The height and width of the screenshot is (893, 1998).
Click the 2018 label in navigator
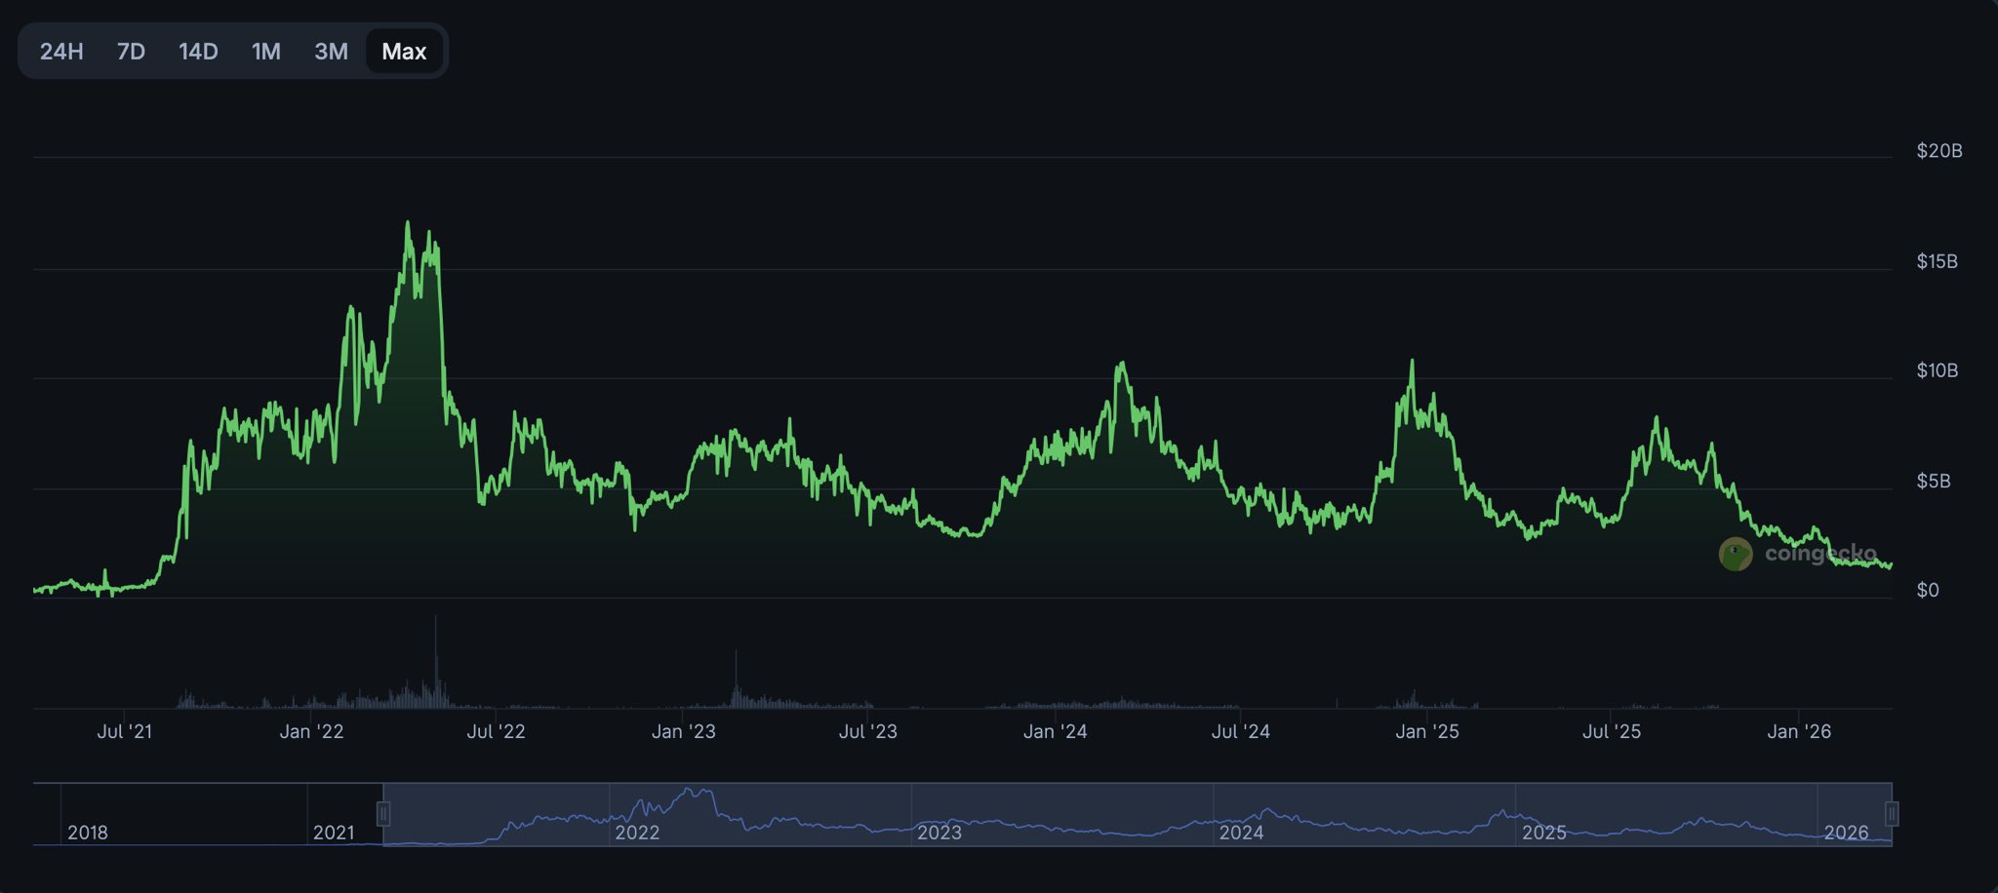87,833
